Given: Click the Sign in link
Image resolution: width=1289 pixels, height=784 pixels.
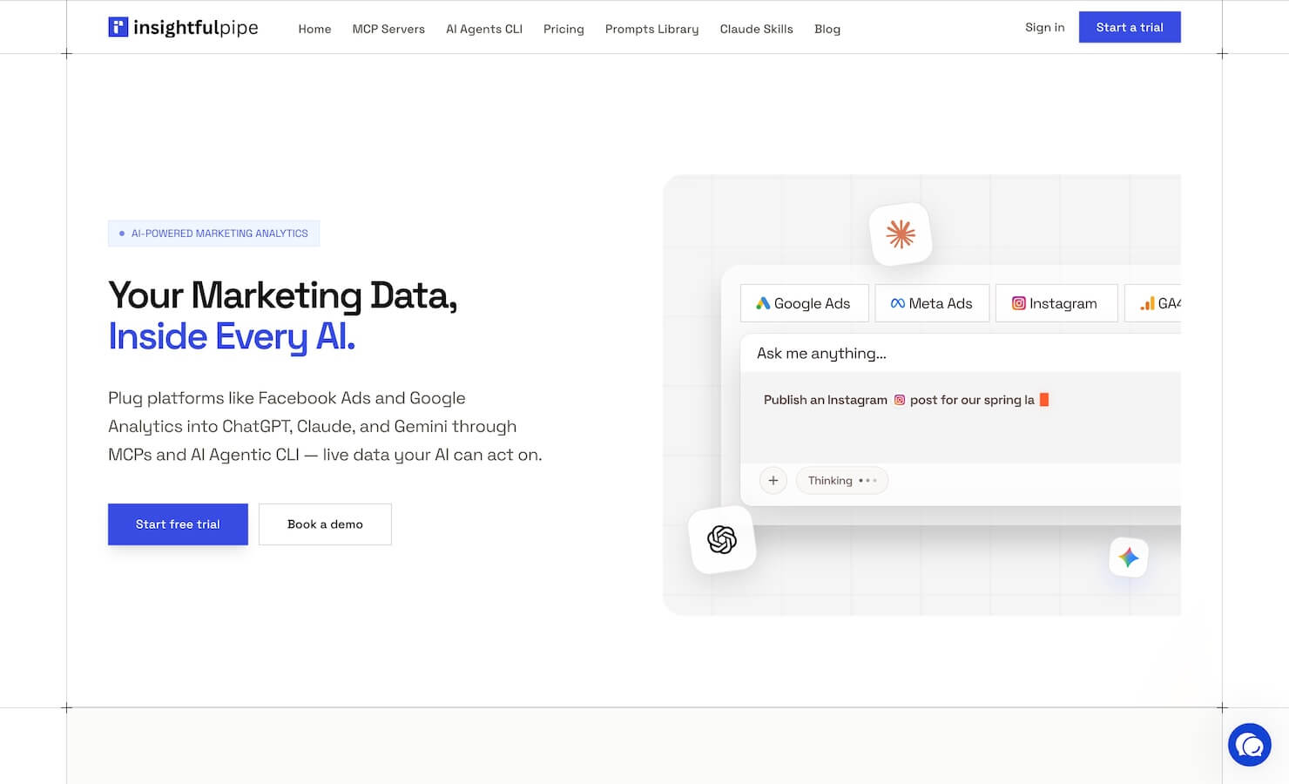Looking at the screenshot, I should tap(1044, 27).
